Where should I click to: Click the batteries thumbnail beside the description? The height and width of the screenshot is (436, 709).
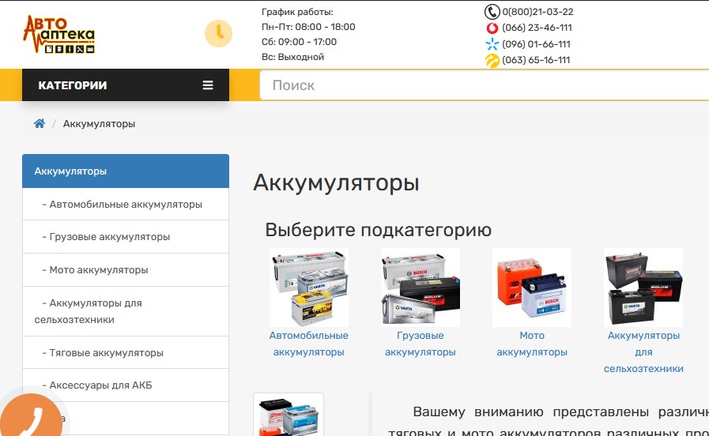pos(289,415)
